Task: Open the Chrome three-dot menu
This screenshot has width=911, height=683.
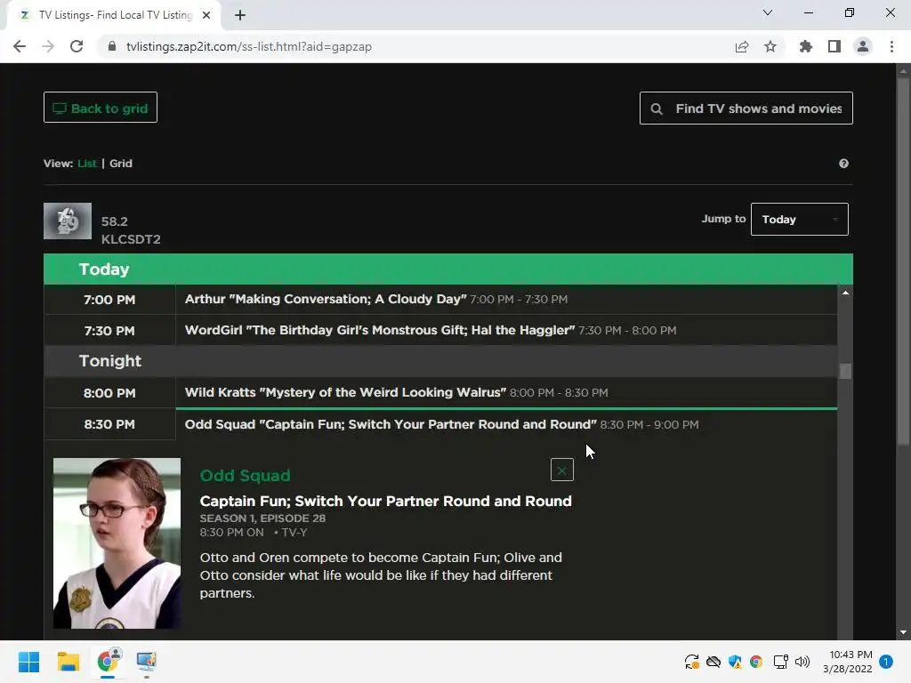Action: 891,46
